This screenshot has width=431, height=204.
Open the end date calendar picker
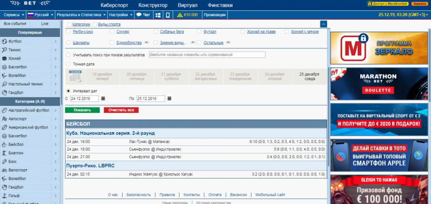pyautogui.click(x=169, y=99)
